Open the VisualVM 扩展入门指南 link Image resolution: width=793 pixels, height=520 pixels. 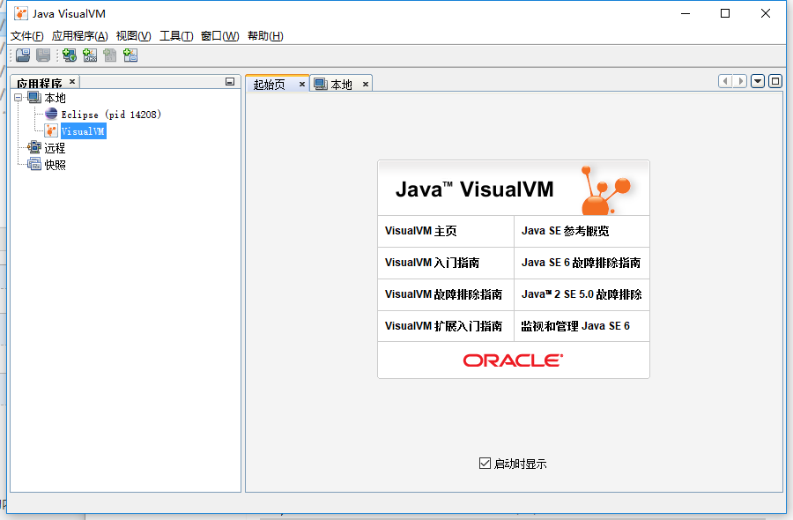point(443,326)
